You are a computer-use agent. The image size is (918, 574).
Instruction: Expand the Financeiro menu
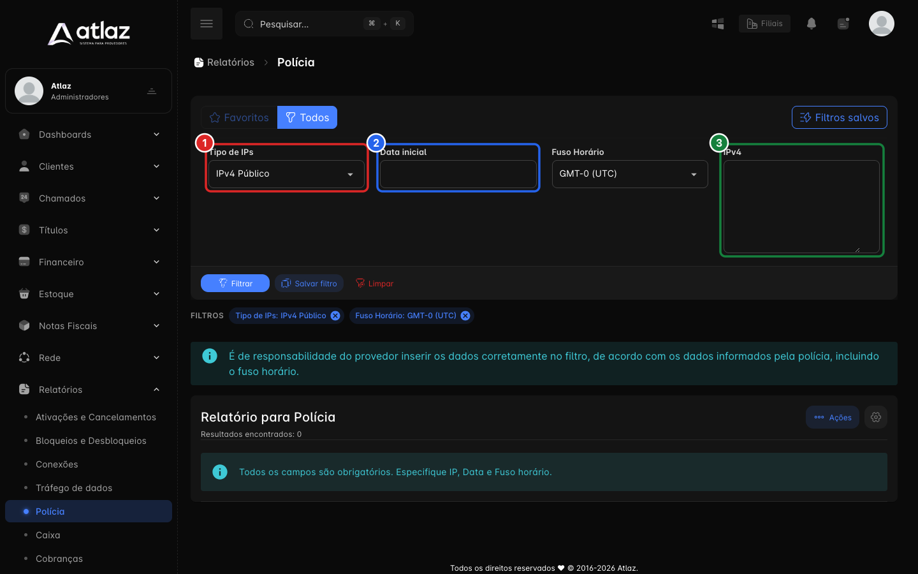coord(89,262)
